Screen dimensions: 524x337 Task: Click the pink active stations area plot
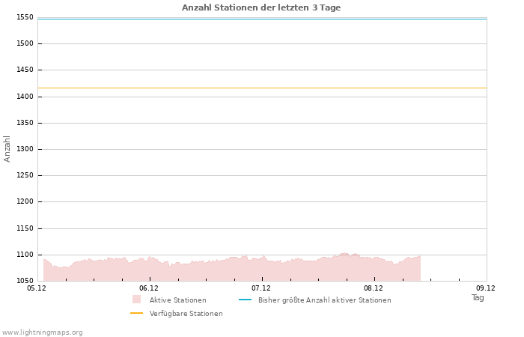pyautogui.click(x=225, y=271)
